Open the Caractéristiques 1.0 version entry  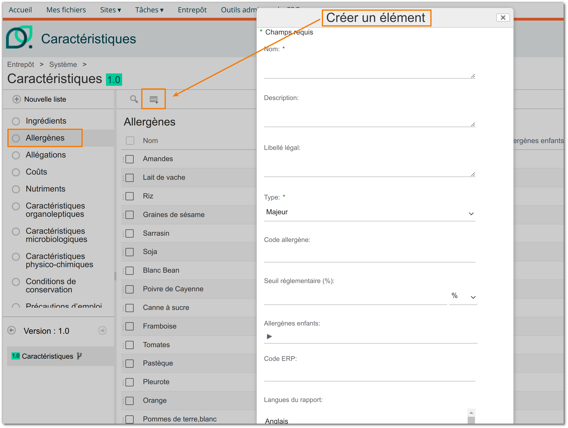click(61, 356)
